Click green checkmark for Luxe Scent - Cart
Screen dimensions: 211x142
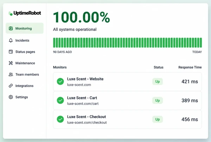[x=60, y=101]
